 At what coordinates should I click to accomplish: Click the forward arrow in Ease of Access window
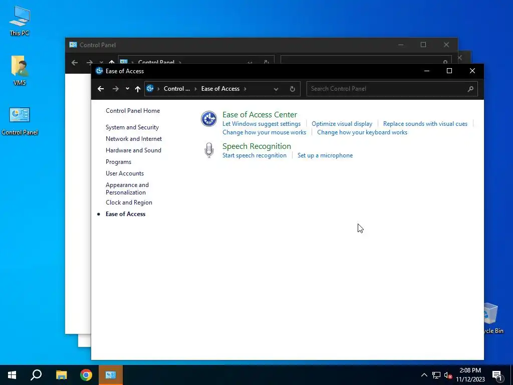[116, 89]
